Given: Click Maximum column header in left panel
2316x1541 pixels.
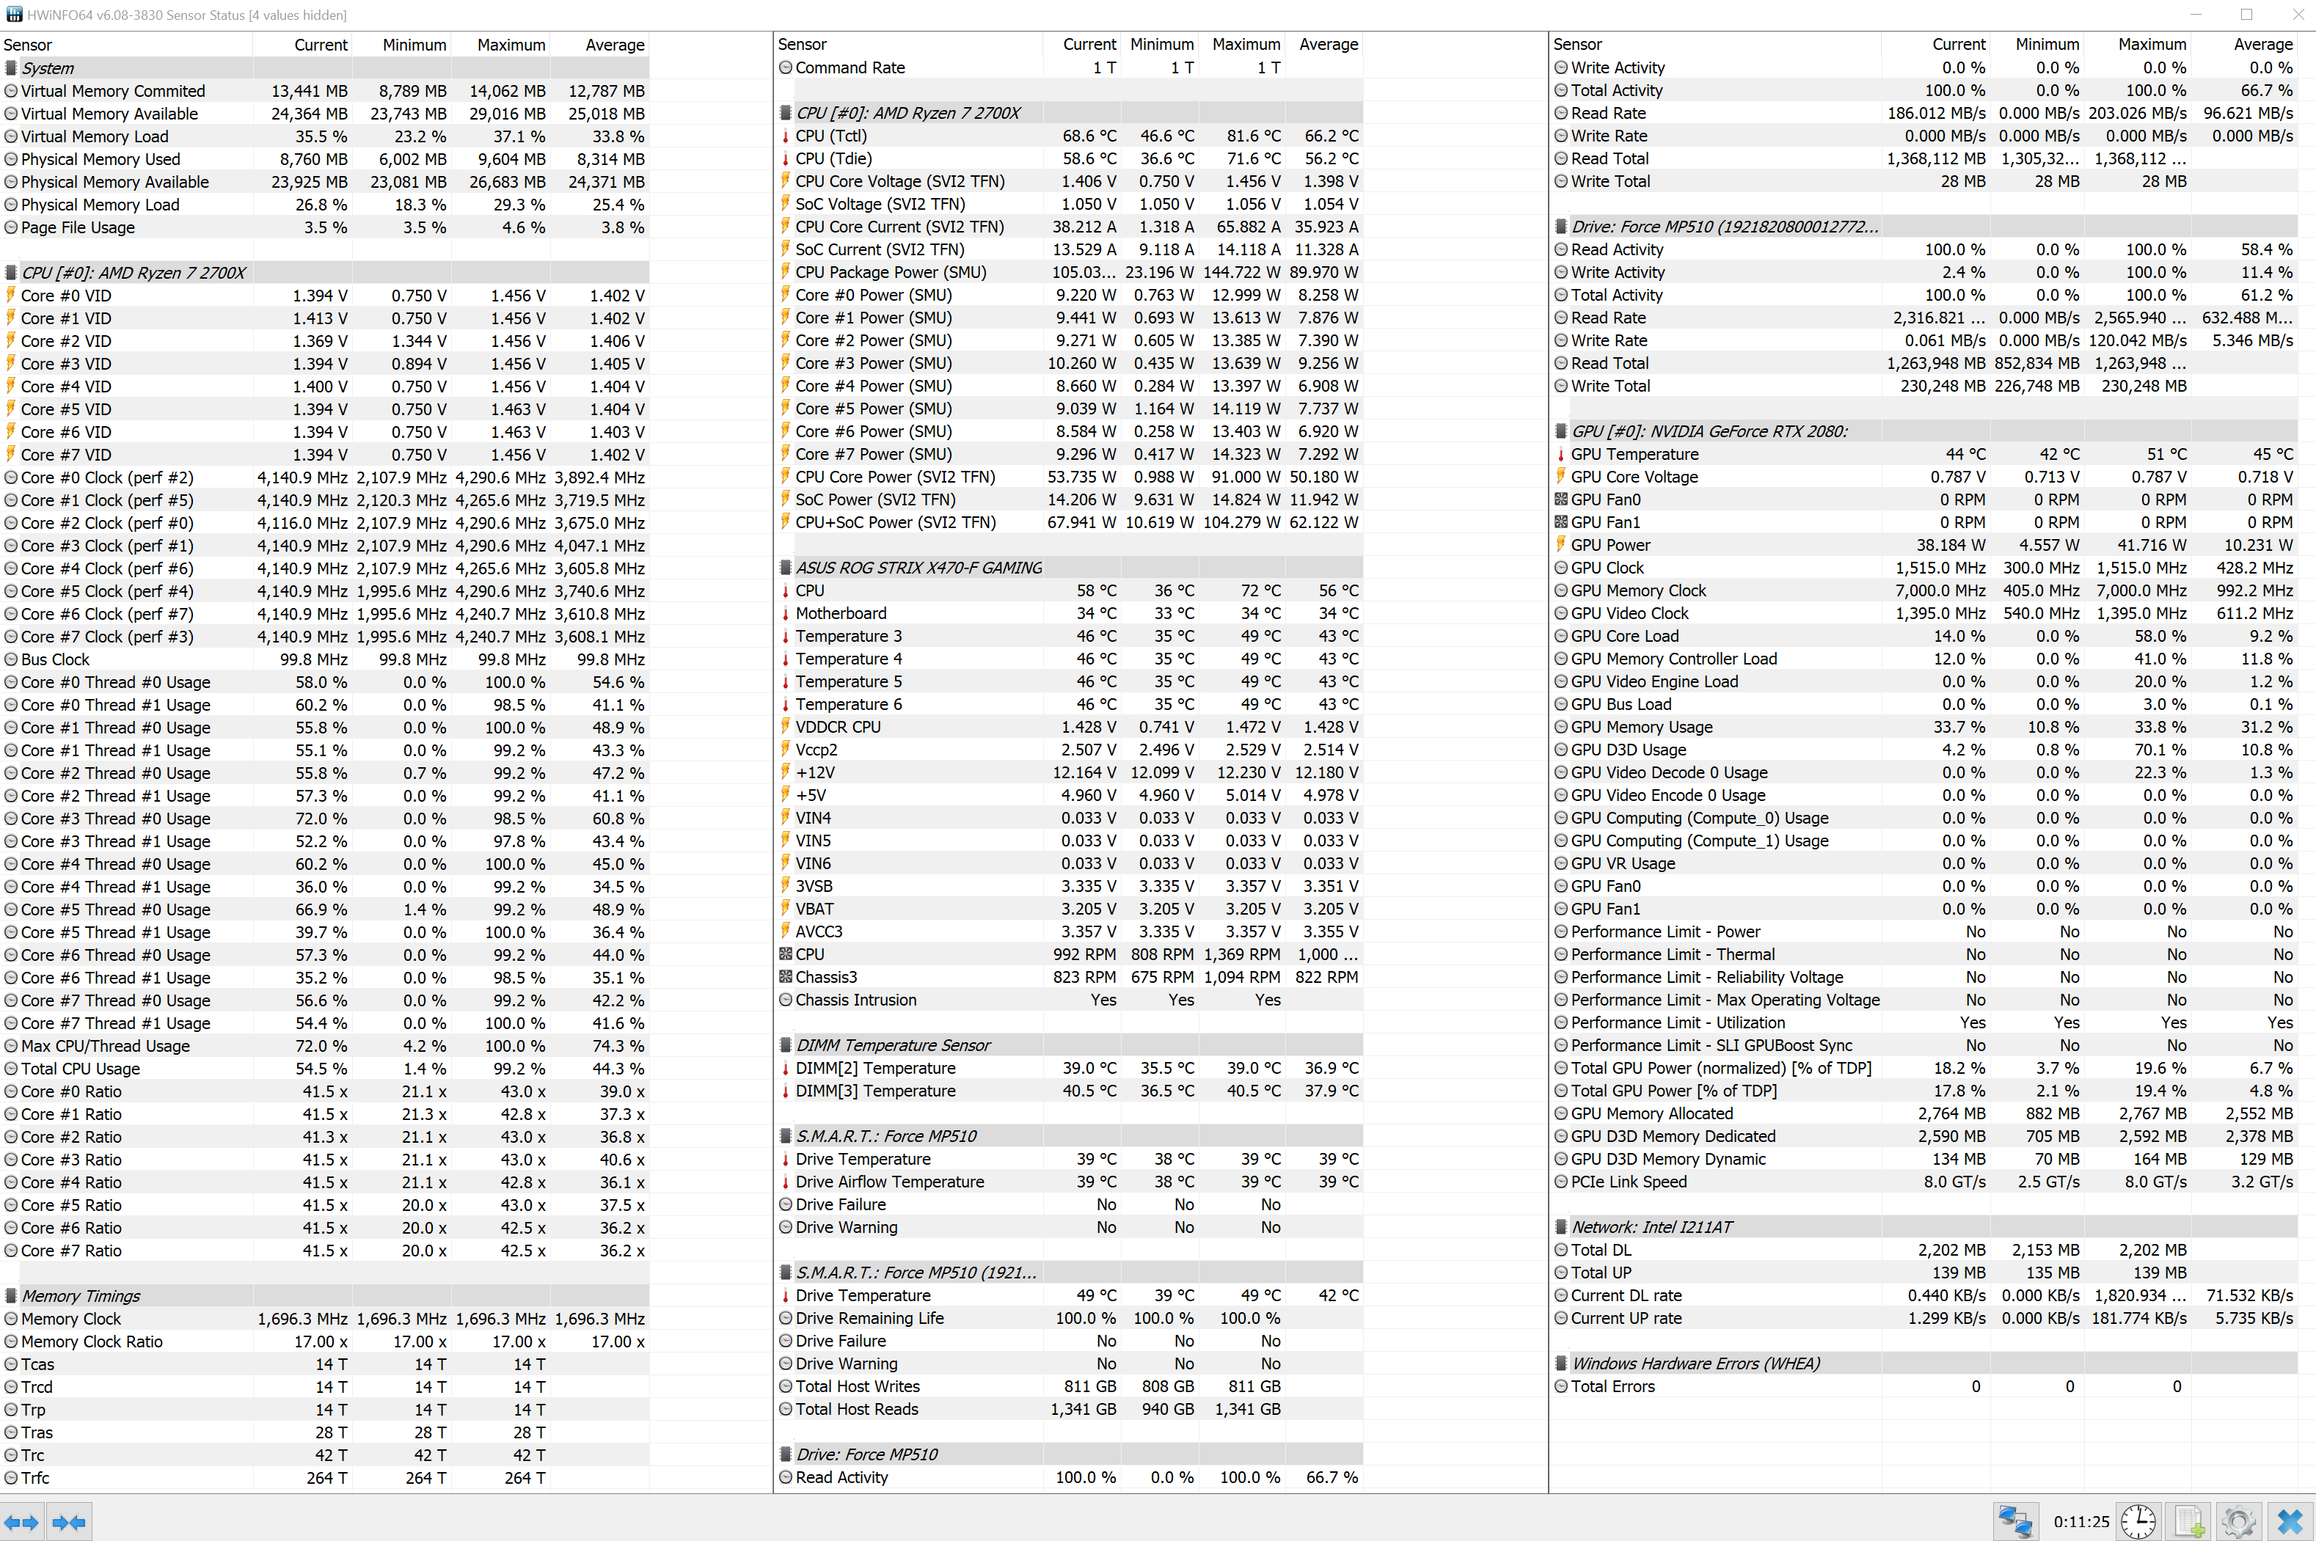Looking at the screenshot, I should tap(510, 45).
